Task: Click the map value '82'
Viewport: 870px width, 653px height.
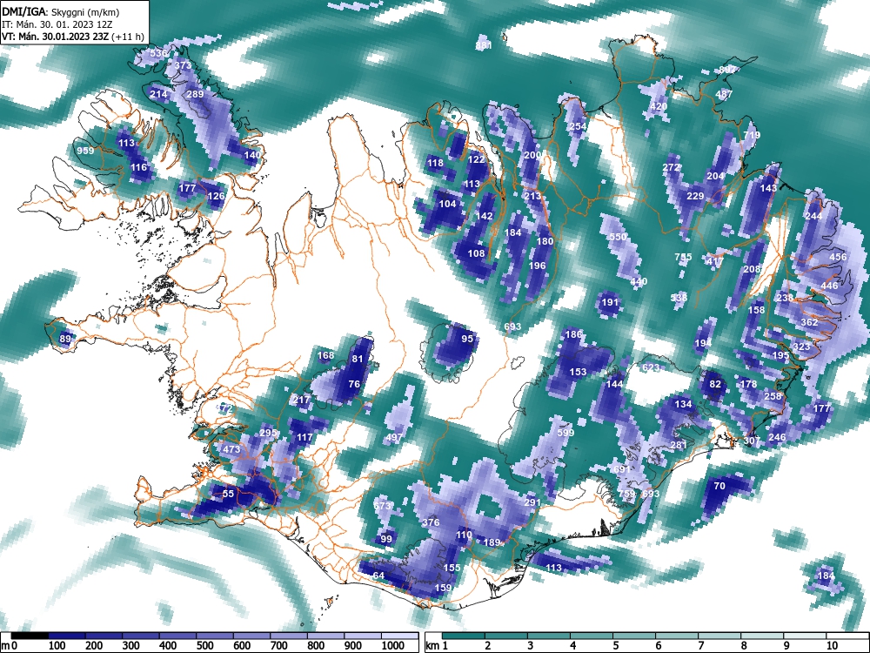Action: pyautogui.click(x=715, y=384)
